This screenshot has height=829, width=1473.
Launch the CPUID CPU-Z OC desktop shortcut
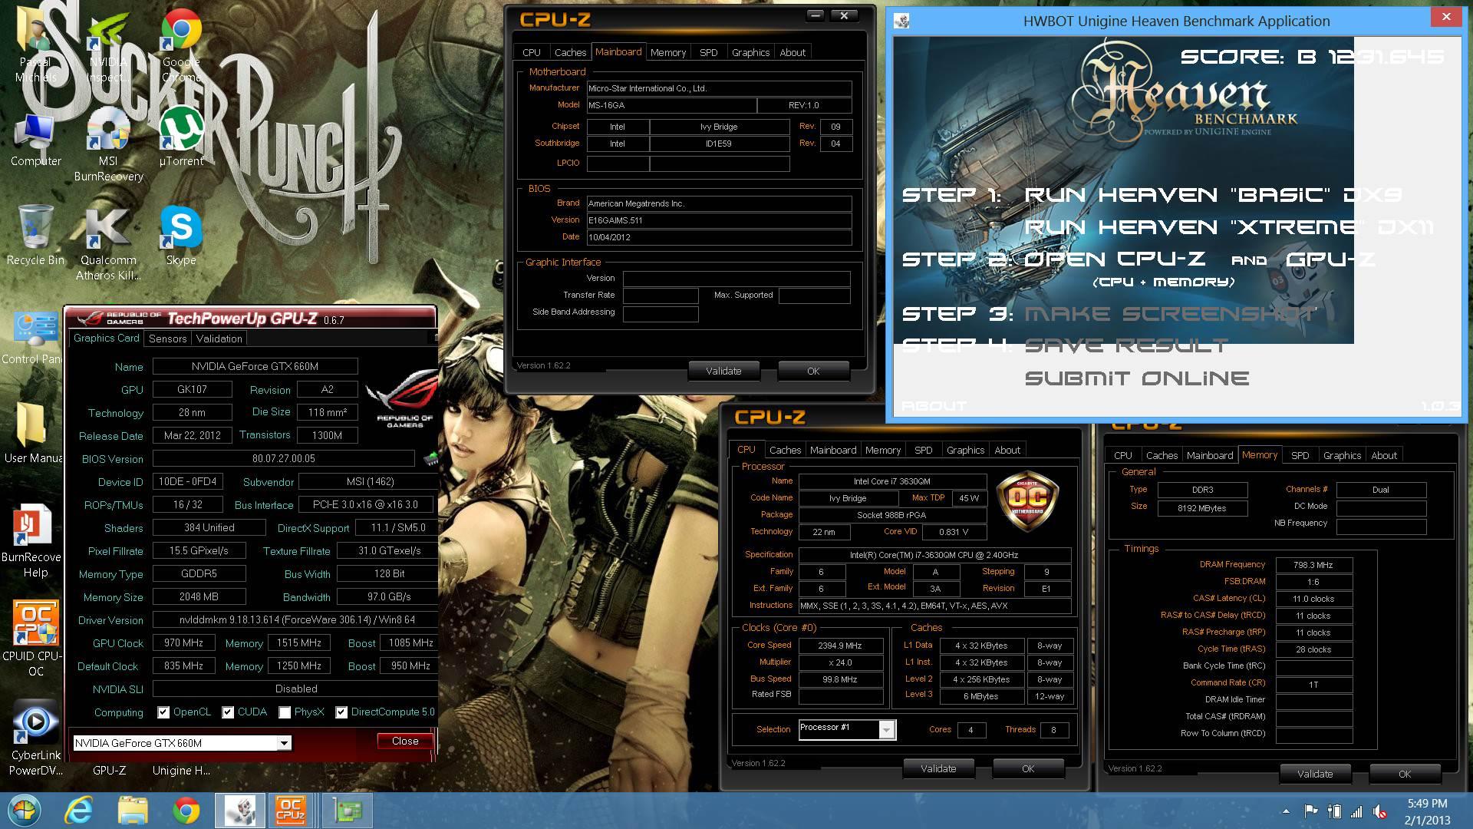click(x=35, y=639)
